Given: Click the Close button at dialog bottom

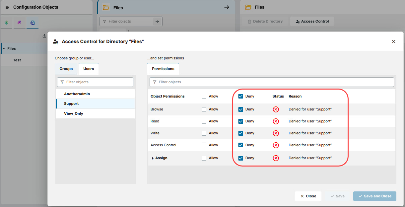Looking at the screenshot, I should tap(308, 196).
